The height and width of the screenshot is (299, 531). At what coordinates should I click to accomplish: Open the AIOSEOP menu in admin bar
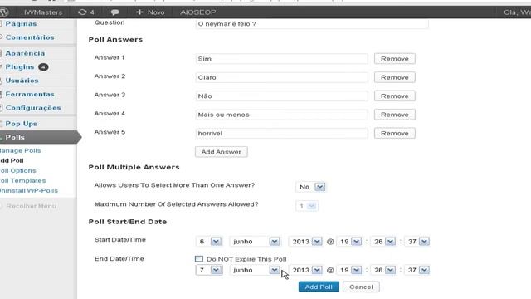point(198,12)
